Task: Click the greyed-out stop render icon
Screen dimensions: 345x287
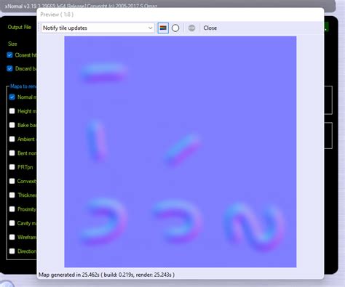Action: point(191,28)
